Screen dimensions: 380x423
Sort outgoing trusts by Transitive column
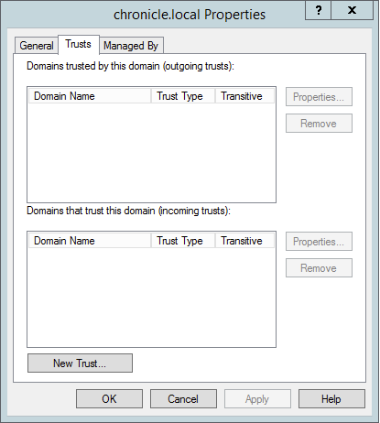coord(244,96)
